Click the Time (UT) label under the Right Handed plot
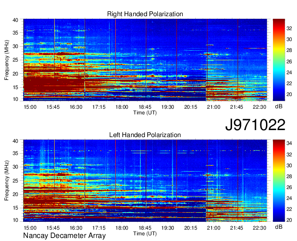Image resolution: width=297 pixels, height=241 pixels. click(x=145, y=113)
